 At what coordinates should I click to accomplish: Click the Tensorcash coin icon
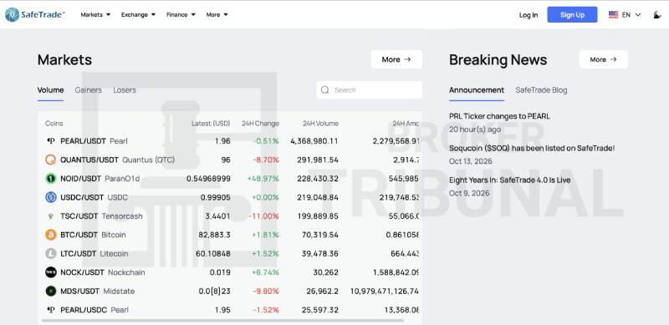pos(51,216)
